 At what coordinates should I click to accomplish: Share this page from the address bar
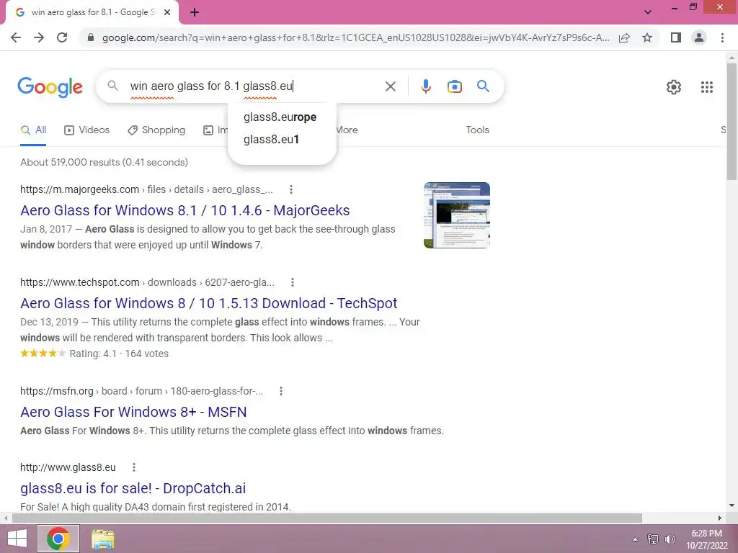coord(624,37)
